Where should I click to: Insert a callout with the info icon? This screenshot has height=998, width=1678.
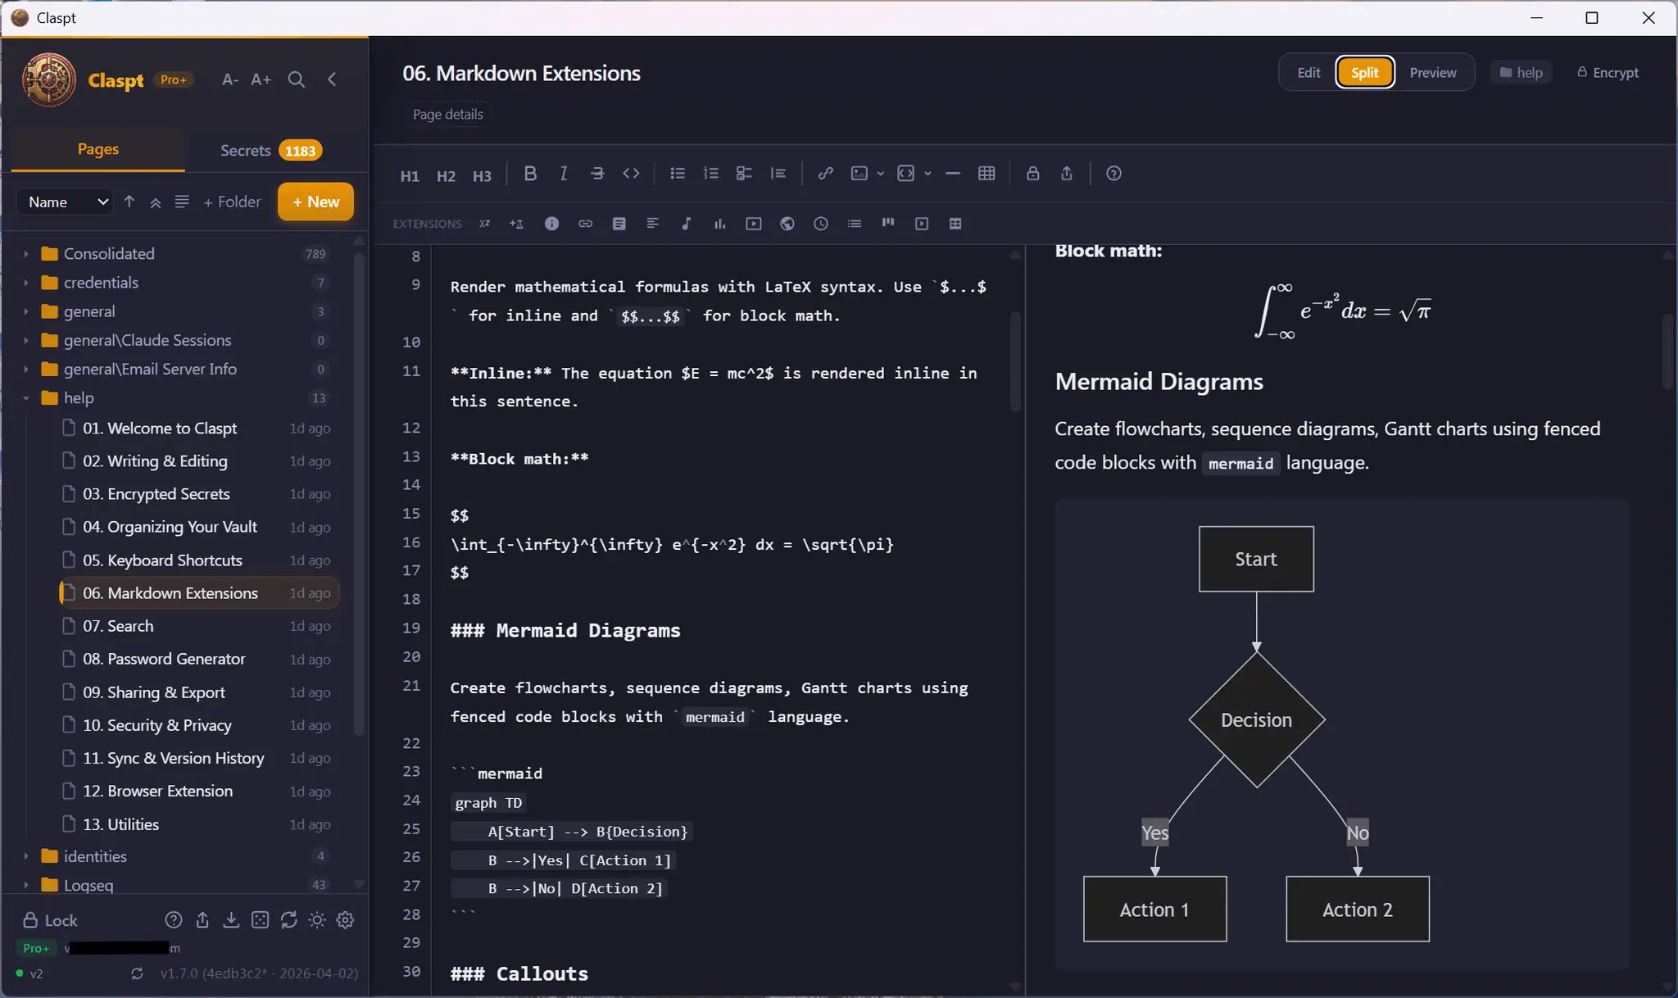(x=551, y=224)
